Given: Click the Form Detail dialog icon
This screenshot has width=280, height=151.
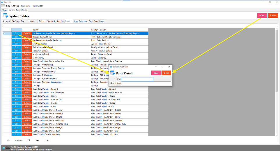Looking at the screenshot, I should pyautogui.click(x=112, y=73).
